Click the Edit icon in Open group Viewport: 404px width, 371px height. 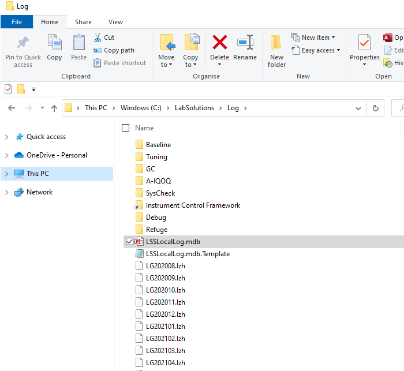tap(388, 50)
